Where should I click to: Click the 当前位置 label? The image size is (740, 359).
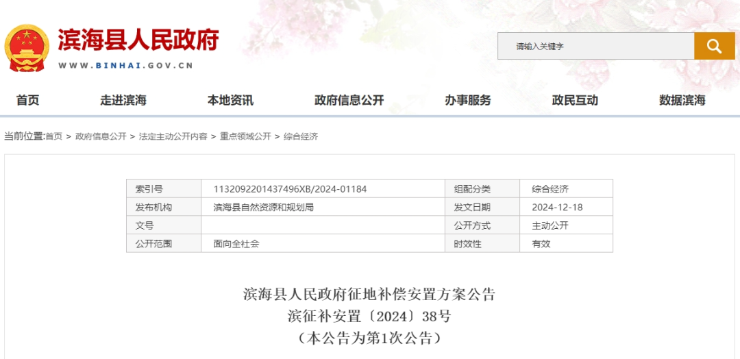click(x=24, y=136)
